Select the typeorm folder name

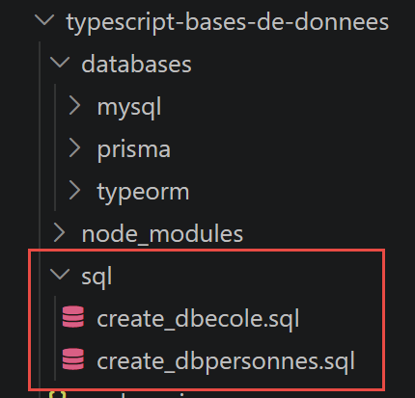pyautogui.click(x=143, y=192)
